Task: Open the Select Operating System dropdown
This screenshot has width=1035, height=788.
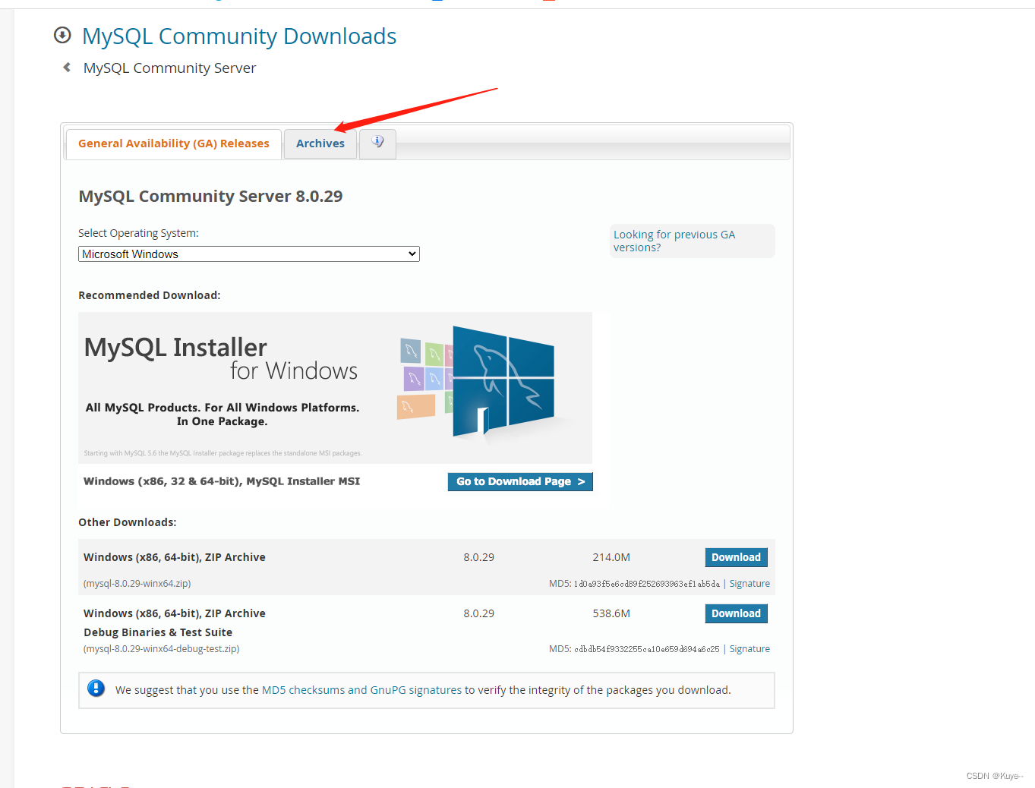Action: click(x=249, y=254)
